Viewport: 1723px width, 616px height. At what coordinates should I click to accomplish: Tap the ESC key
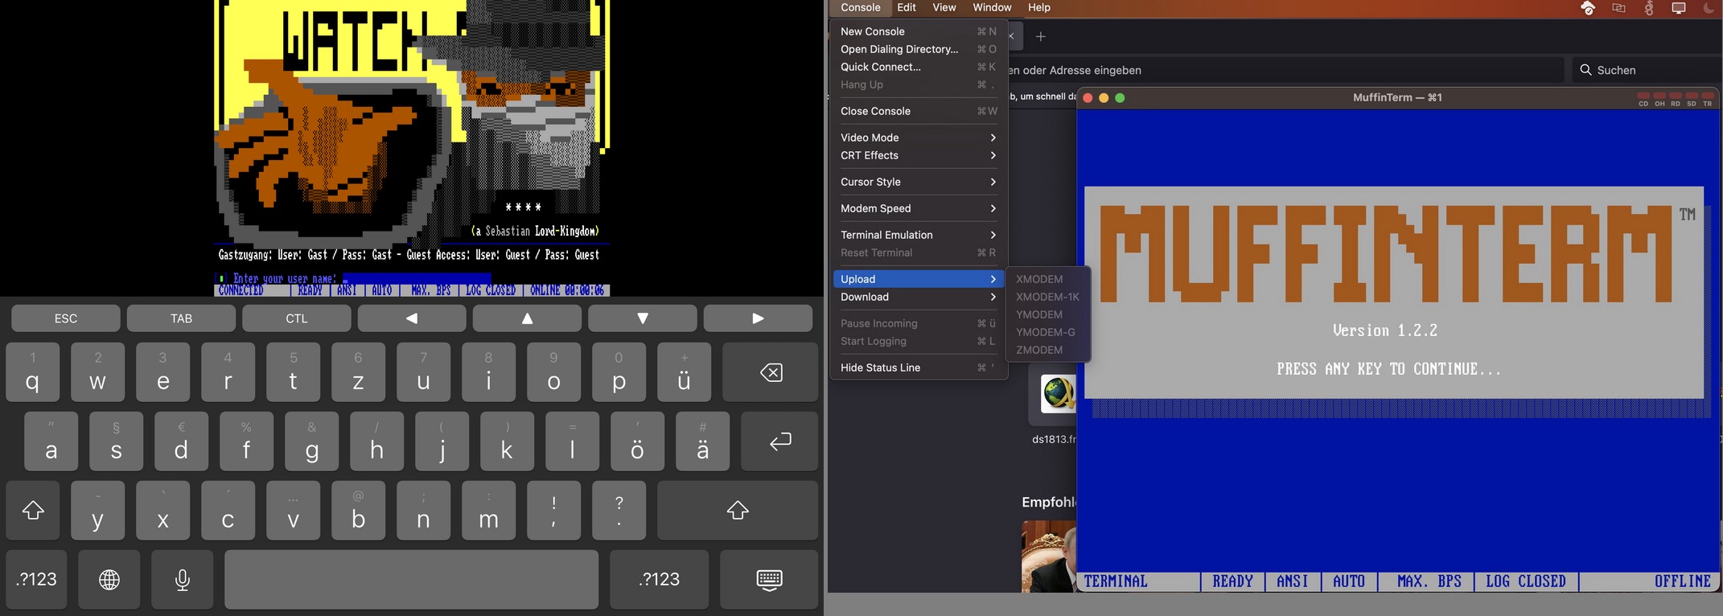point(66,318)
